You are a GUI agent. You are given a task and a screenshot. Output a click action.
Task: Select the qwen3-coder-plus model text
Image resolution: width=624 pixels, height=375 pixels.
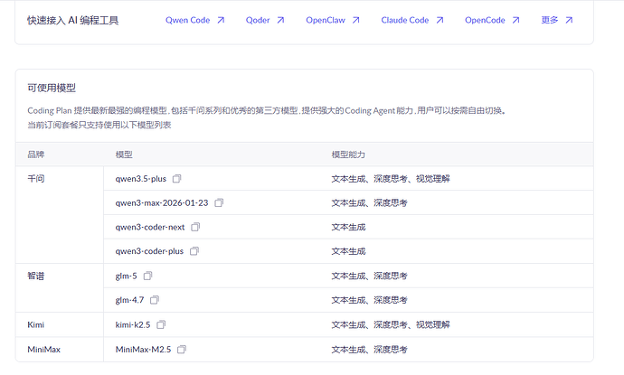(149, 251)
